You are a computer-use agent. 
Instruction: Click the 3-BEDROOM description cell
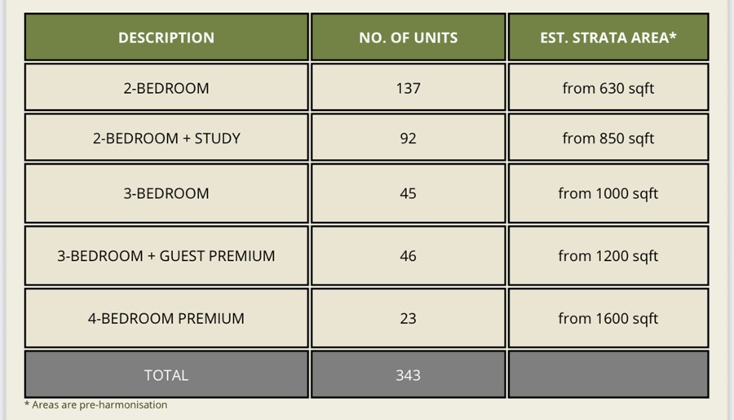(x=166, y=193)
